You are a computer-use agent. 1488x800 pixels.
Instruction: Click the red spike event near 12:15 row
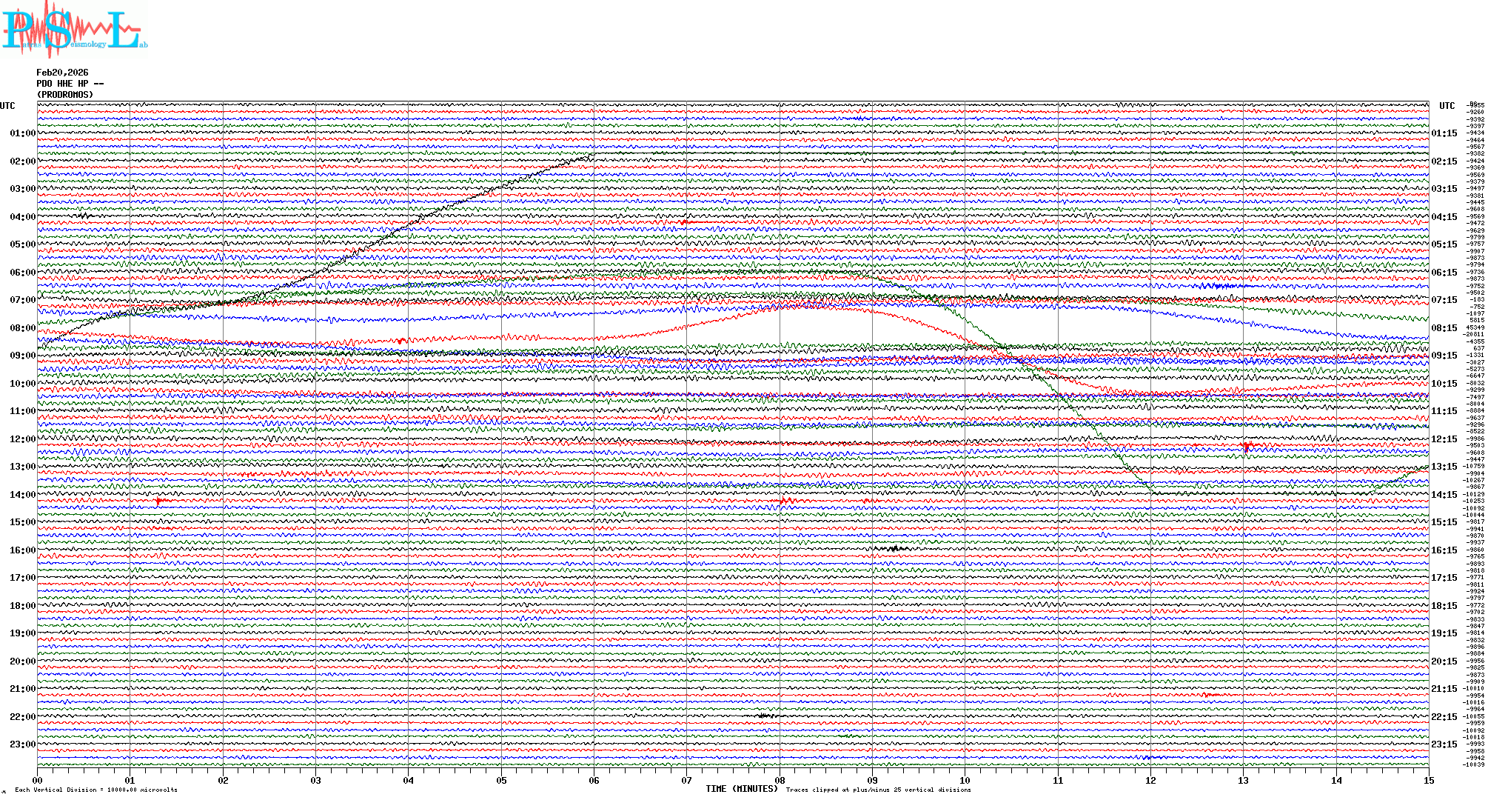tap(1247, 447)
